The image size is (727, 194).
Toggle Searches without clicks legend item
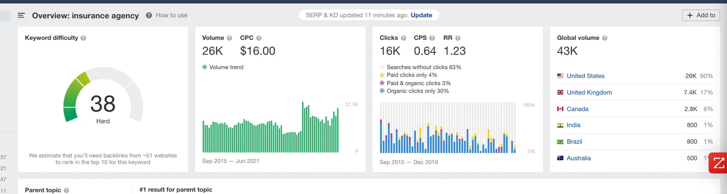pos(420,67)
